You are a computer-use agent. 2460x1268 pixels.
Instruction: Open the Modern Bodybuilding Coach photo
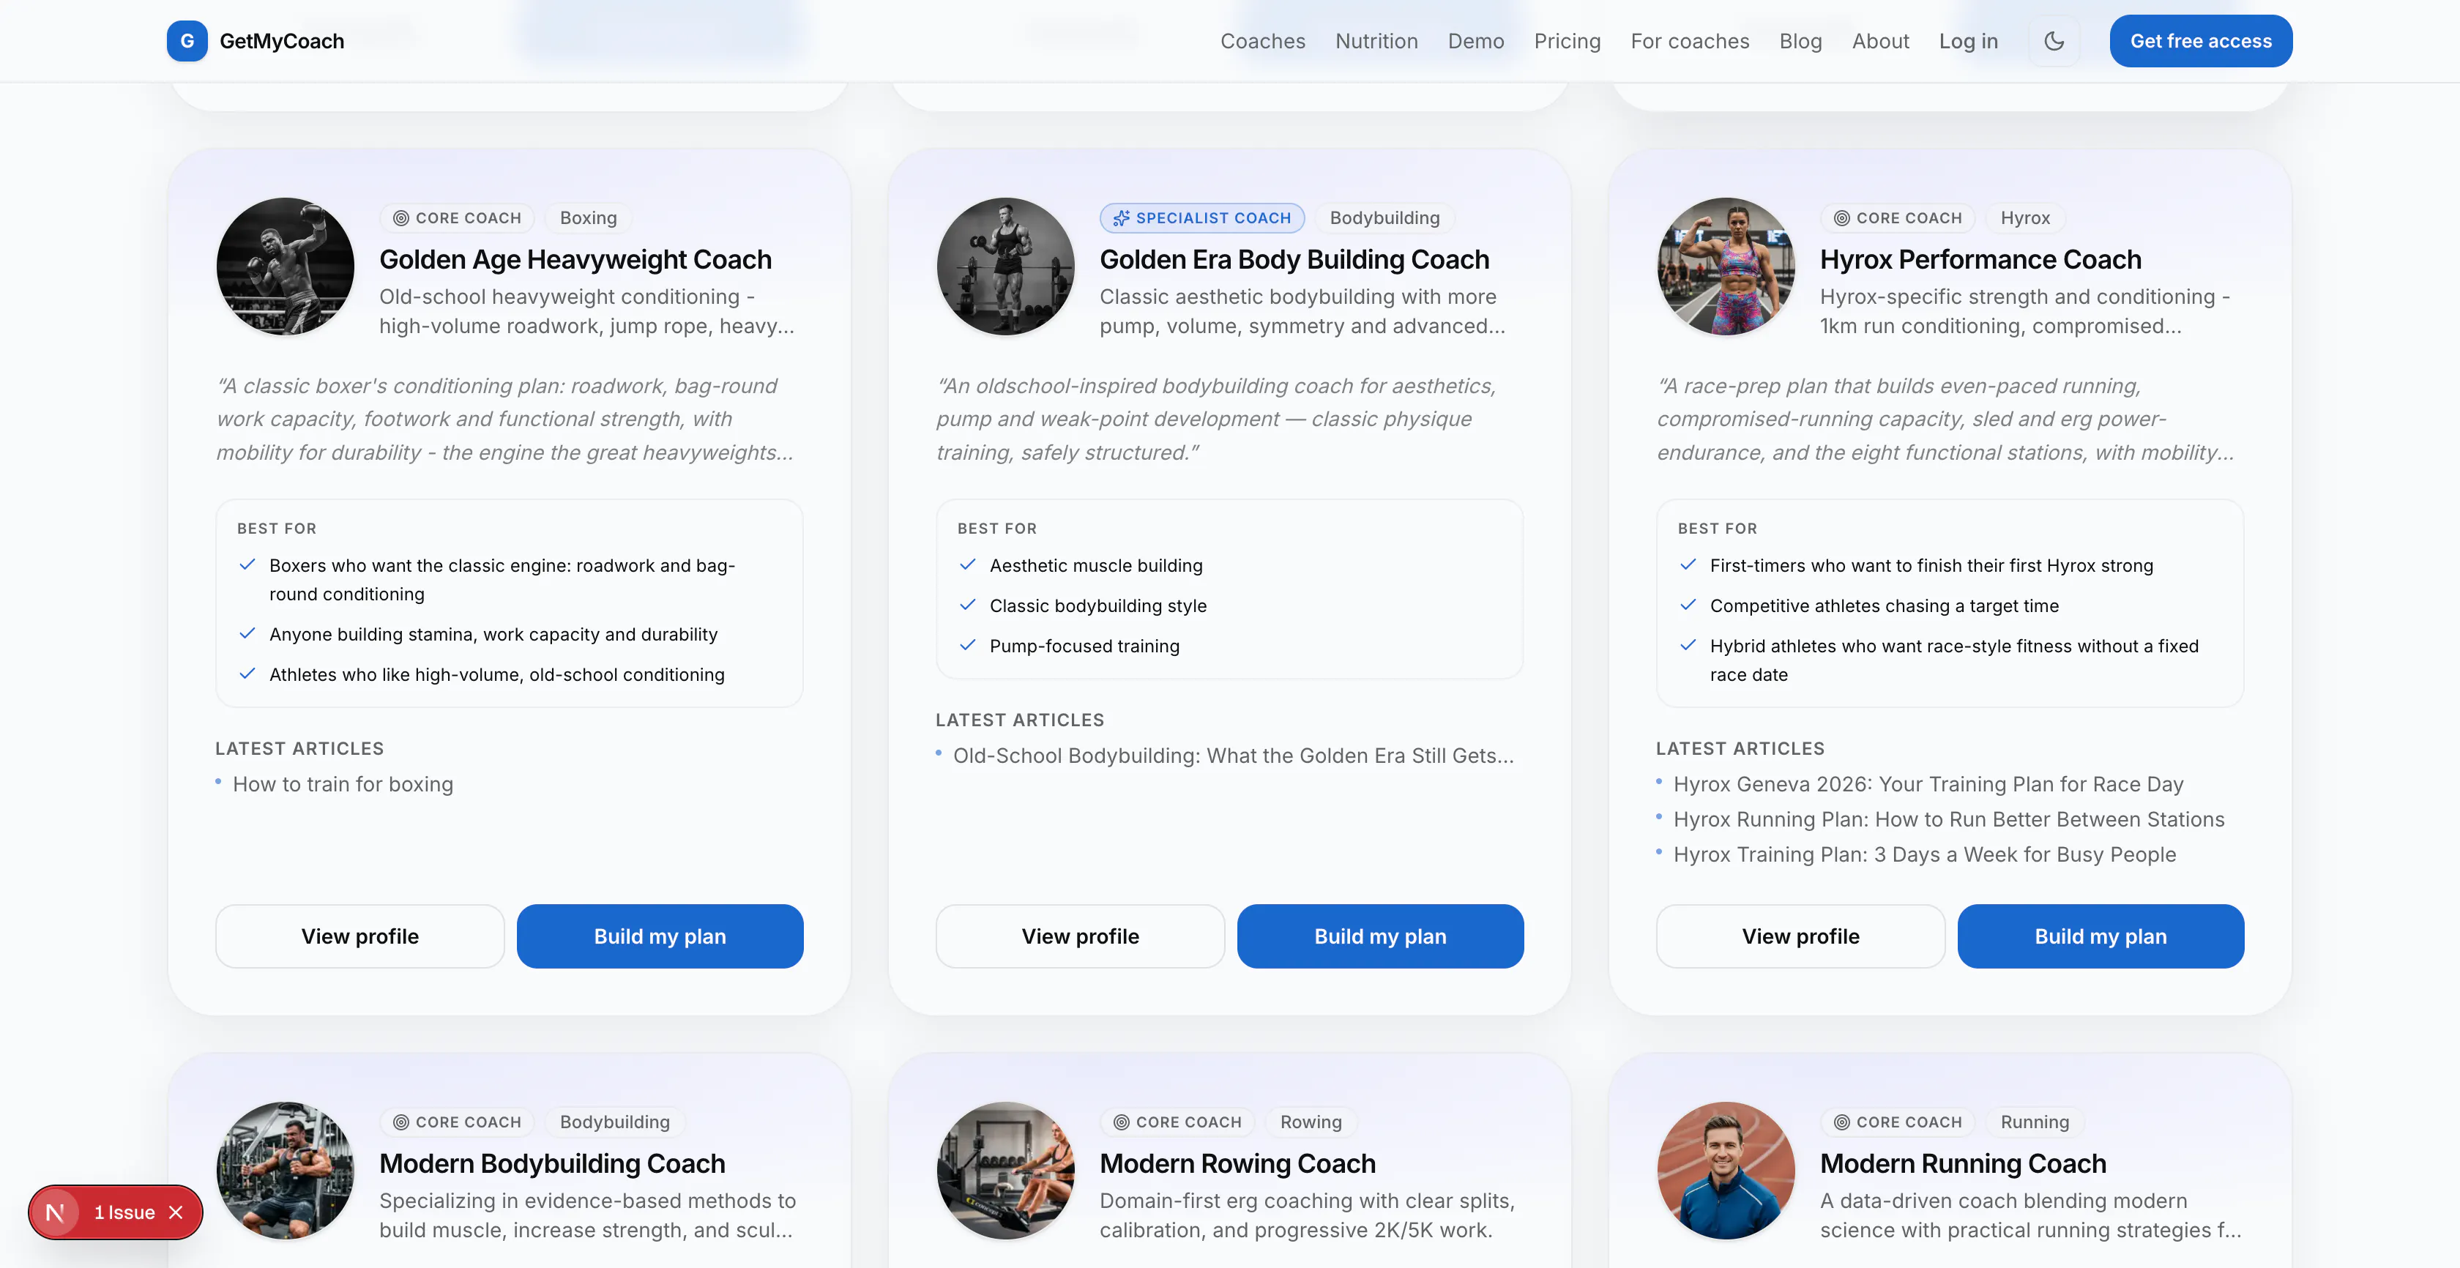tap(286, 1171)
